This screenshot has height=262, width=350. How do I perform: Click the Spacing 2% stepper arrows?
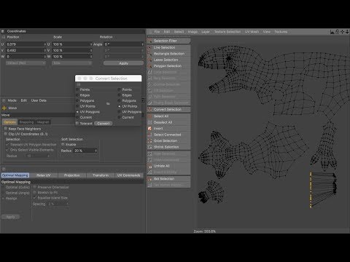click(67, 204)
